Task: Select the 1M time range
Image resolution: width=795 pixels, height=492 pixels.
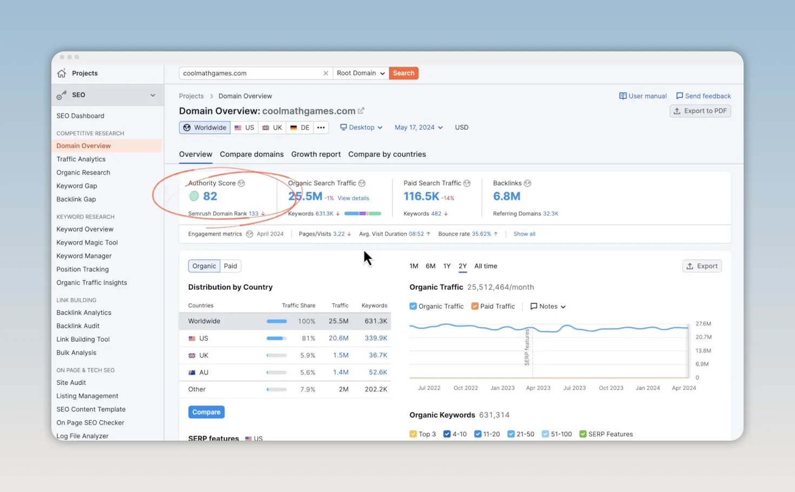Action: 414,266
